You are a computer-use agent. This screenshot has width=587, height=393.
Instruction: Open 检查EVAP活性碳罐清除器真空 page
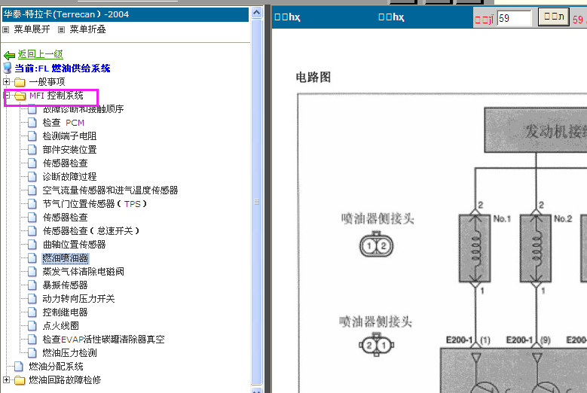pos(104,339)
